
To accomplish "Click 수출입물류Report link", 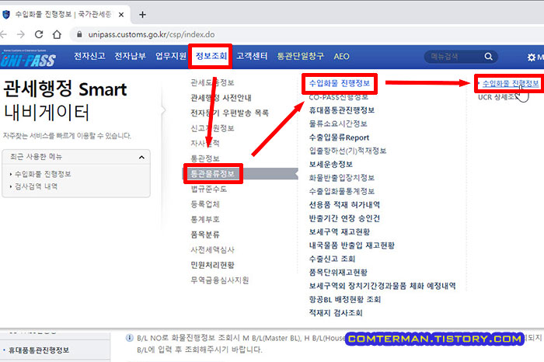I will coord(339,137).
